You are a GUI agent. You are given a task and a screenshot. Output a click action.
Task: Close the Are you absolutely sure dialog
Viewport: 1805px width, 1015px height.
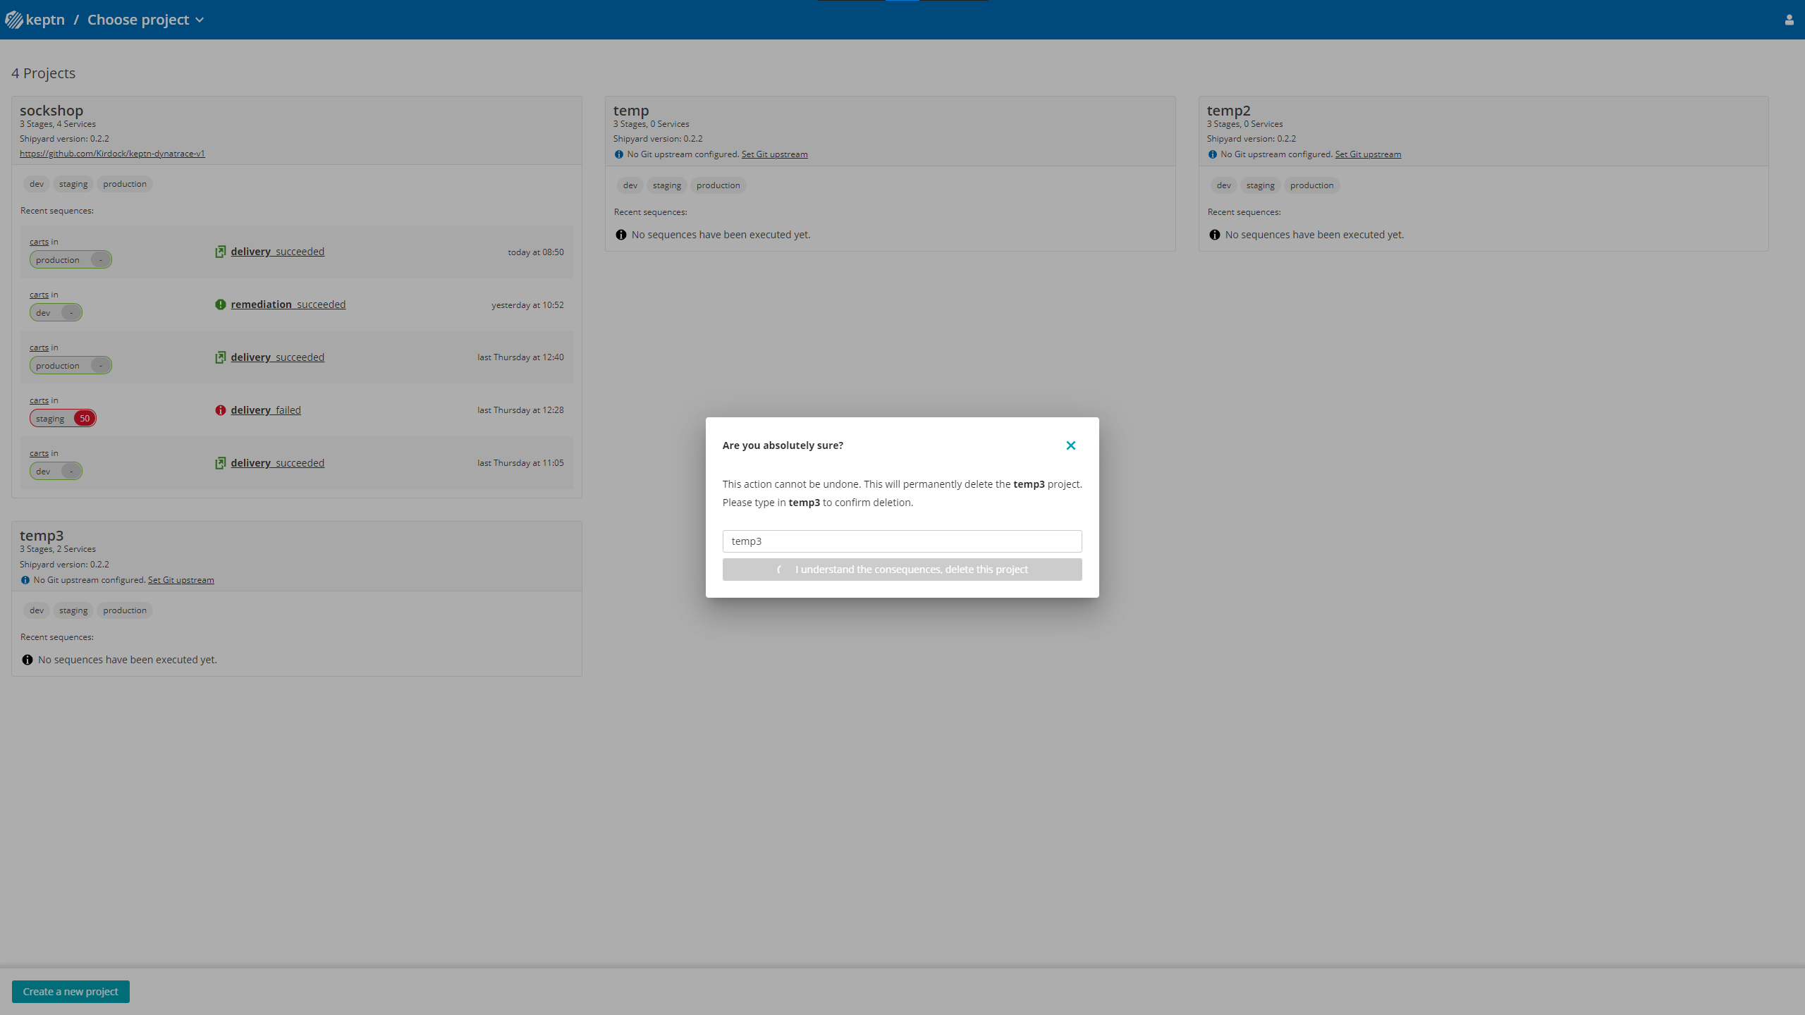[1071, 445]
